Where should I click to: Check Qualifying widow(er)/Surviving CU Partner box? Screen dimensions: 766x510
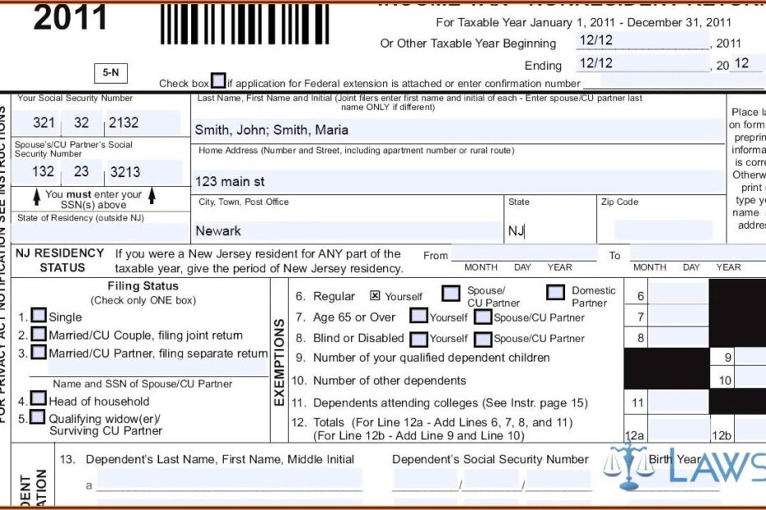tap(39, 417)
